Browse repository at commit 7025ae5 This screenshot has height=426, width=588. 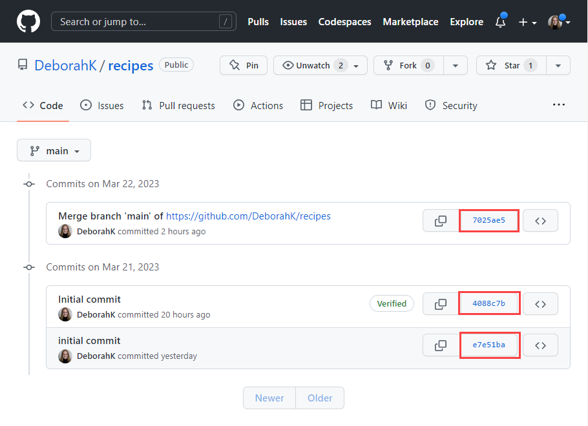[540, 221]
